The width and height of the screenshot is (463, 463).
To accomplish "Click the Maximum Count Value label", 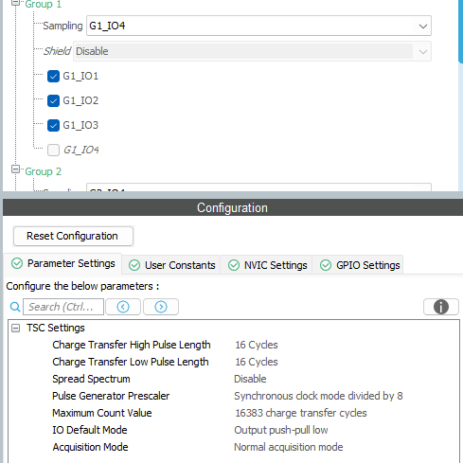I will [102, 413].
